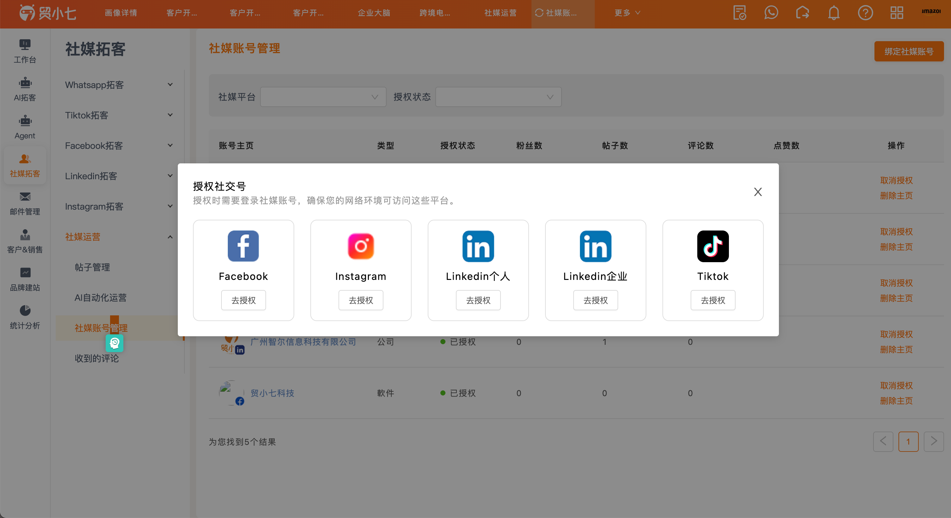The height and width of the screenshot is (518, 951).
Task: Open the WhatsApp icon in top bar
Action: coord(771,13)
